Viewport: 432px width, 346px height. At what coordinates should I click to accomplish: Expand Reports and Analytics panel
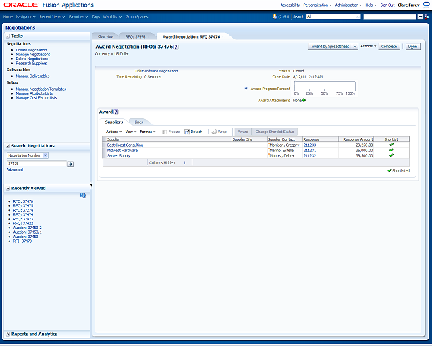(8, 334)
